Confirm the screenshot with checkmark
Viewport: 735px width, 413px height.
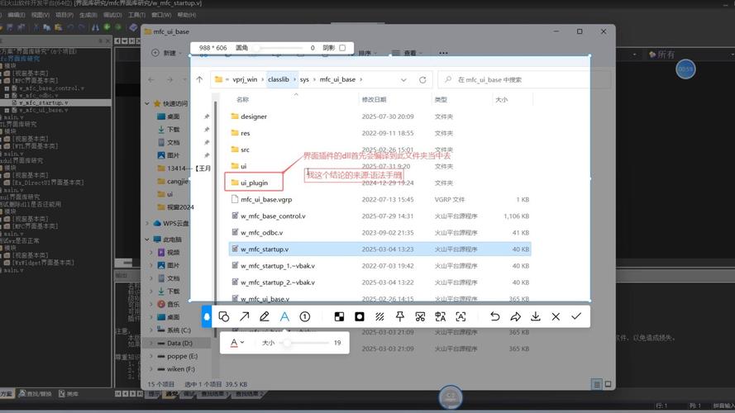(576, 317)
